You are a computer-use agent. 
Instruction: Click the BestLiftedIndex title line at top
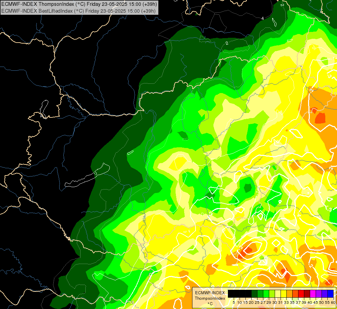click(78, 11)
